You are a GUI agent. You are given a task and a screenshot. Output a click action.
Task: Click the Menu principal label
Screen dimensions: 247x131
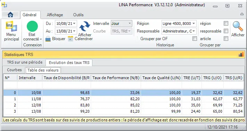tap(11, 37)
